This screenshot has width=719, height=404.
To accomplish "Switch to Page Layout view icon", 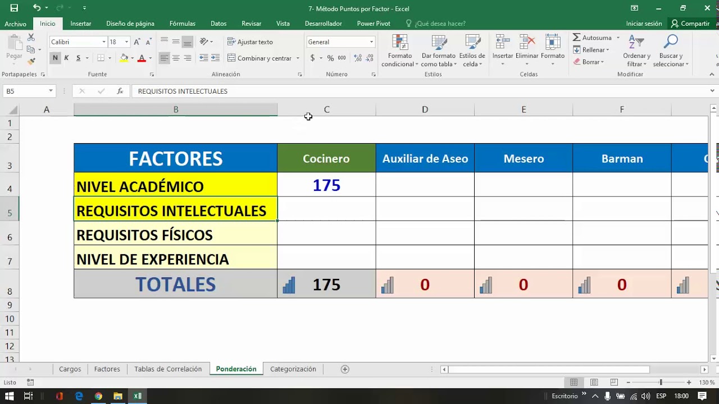I will tap(594, 382).
